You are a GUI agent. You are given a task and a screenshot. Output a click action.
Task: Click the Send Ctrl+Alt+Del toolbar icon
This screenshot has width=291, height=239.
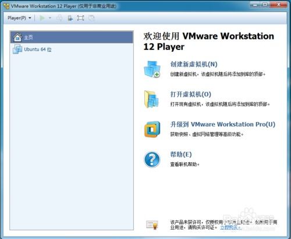[59, 18]
